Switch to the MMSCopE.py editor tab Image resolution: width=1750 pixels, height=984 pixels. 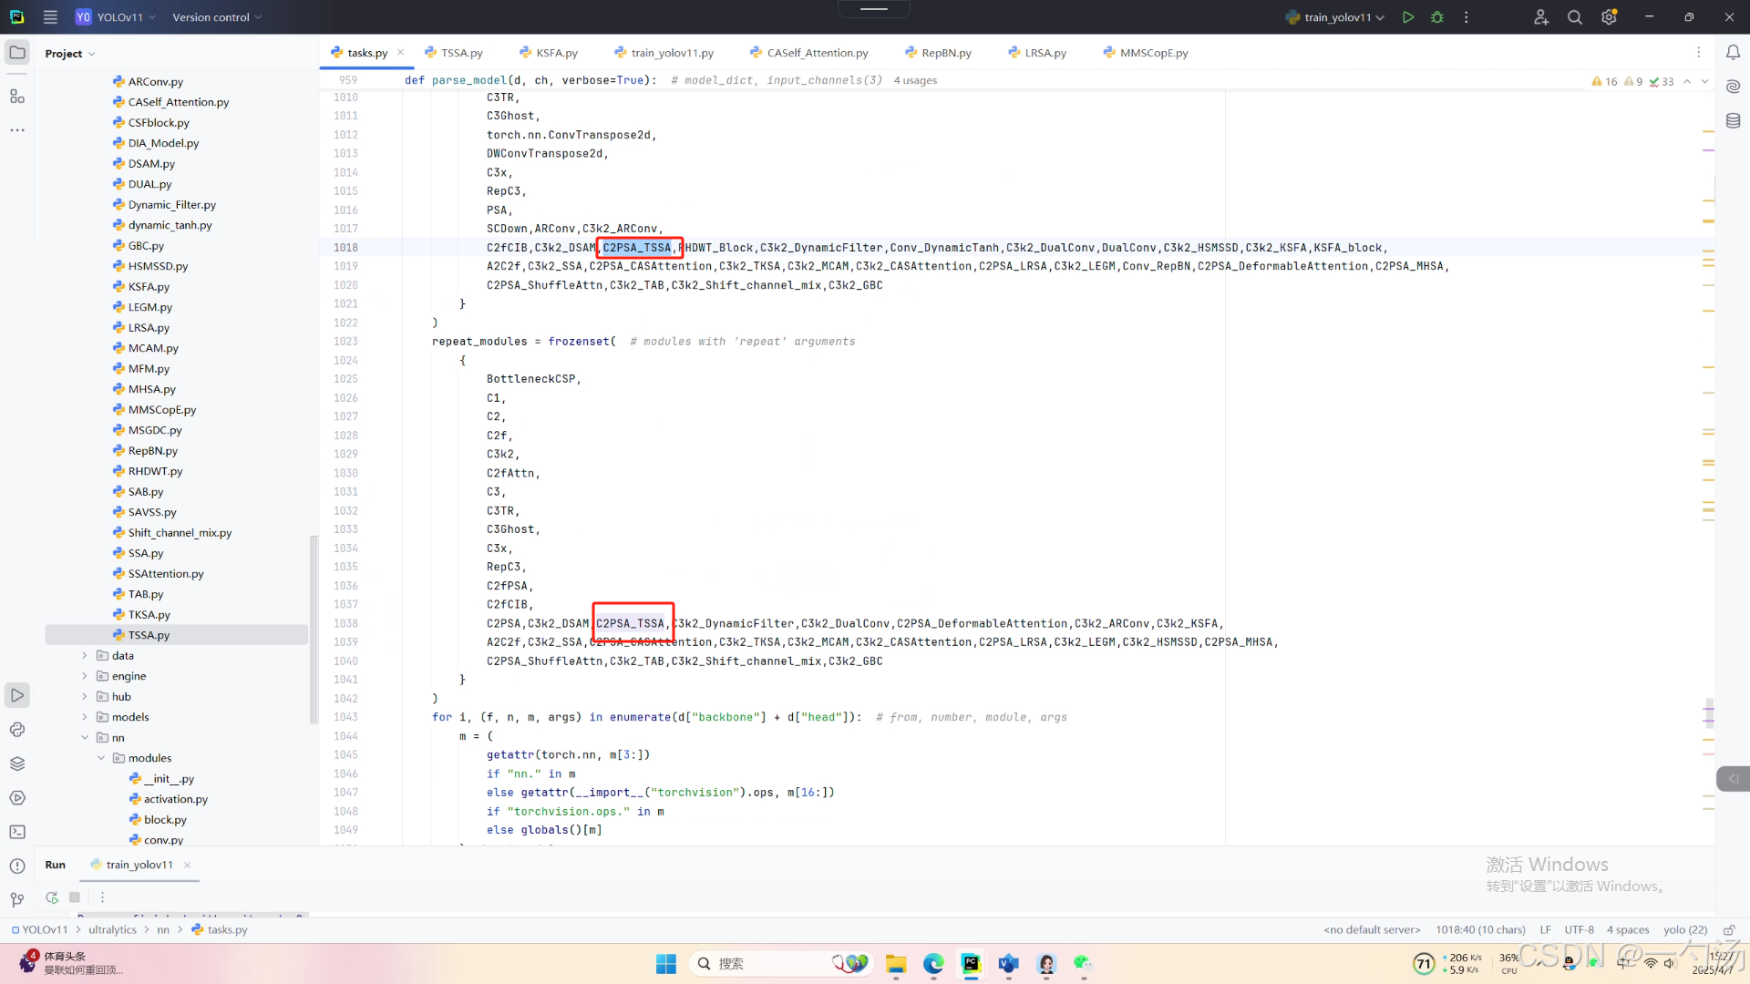[1153, 53]
